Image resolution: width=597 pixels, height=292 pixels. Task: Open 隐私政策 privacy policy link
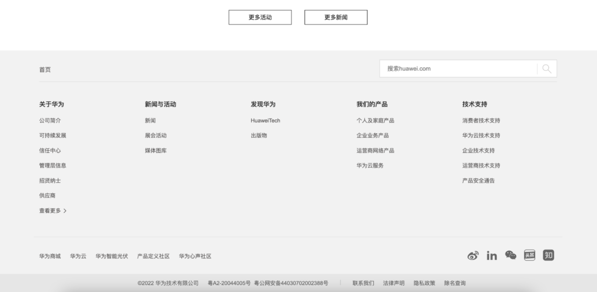click(424, 283)
